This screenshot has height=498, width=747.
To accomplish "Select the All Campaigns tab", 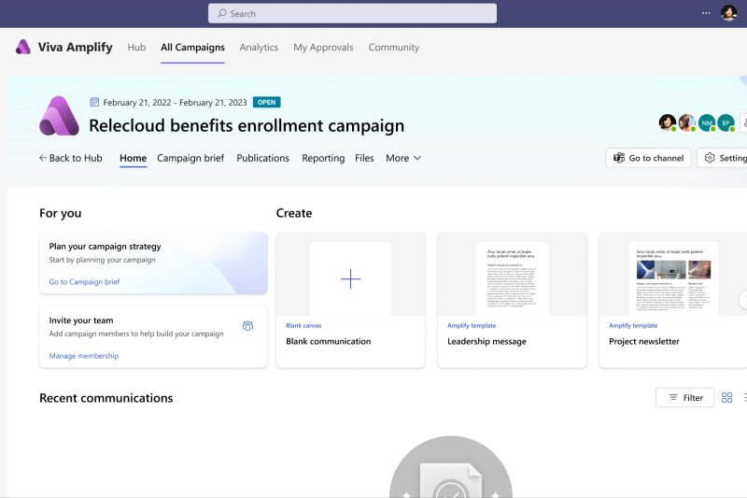I will [x=192, y=47].
